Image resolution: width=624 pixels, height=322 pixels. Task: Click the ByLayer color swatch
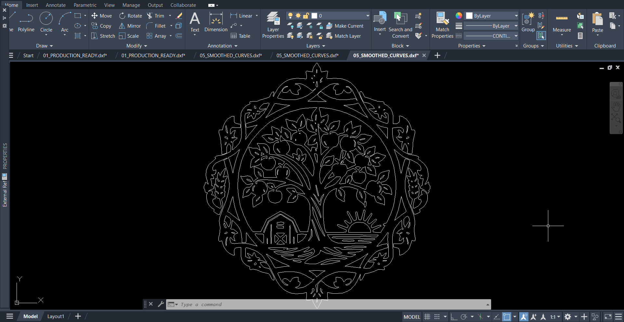[469, 15]
